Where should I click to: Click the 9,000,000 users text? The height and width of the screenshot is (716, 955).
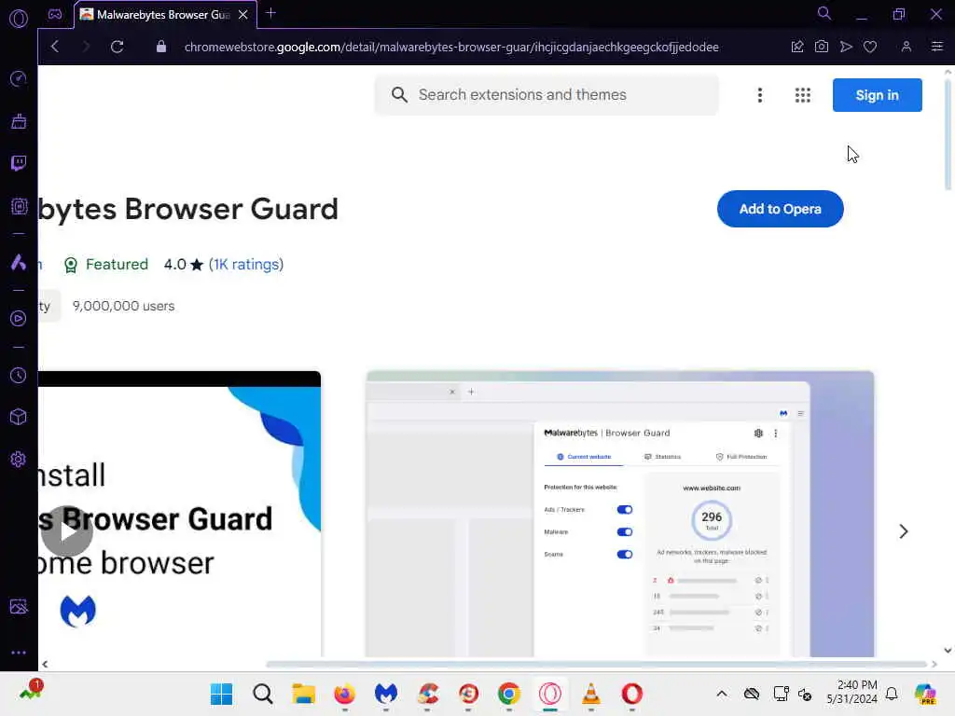(x=124, y=306)
